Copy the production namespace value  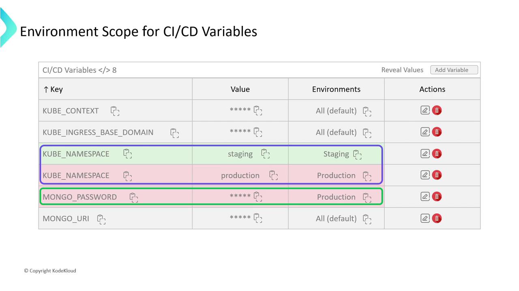tap(274, 175)
